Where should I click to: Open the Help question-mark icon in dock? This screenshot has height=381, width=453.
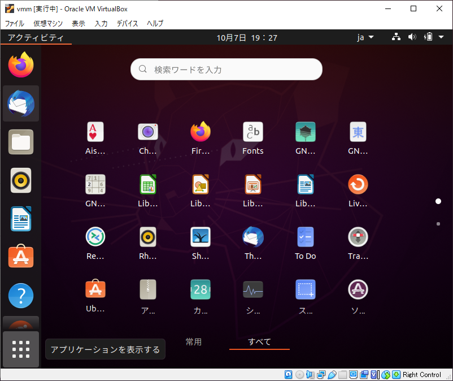pyautogui.click(x=21, y=296)
